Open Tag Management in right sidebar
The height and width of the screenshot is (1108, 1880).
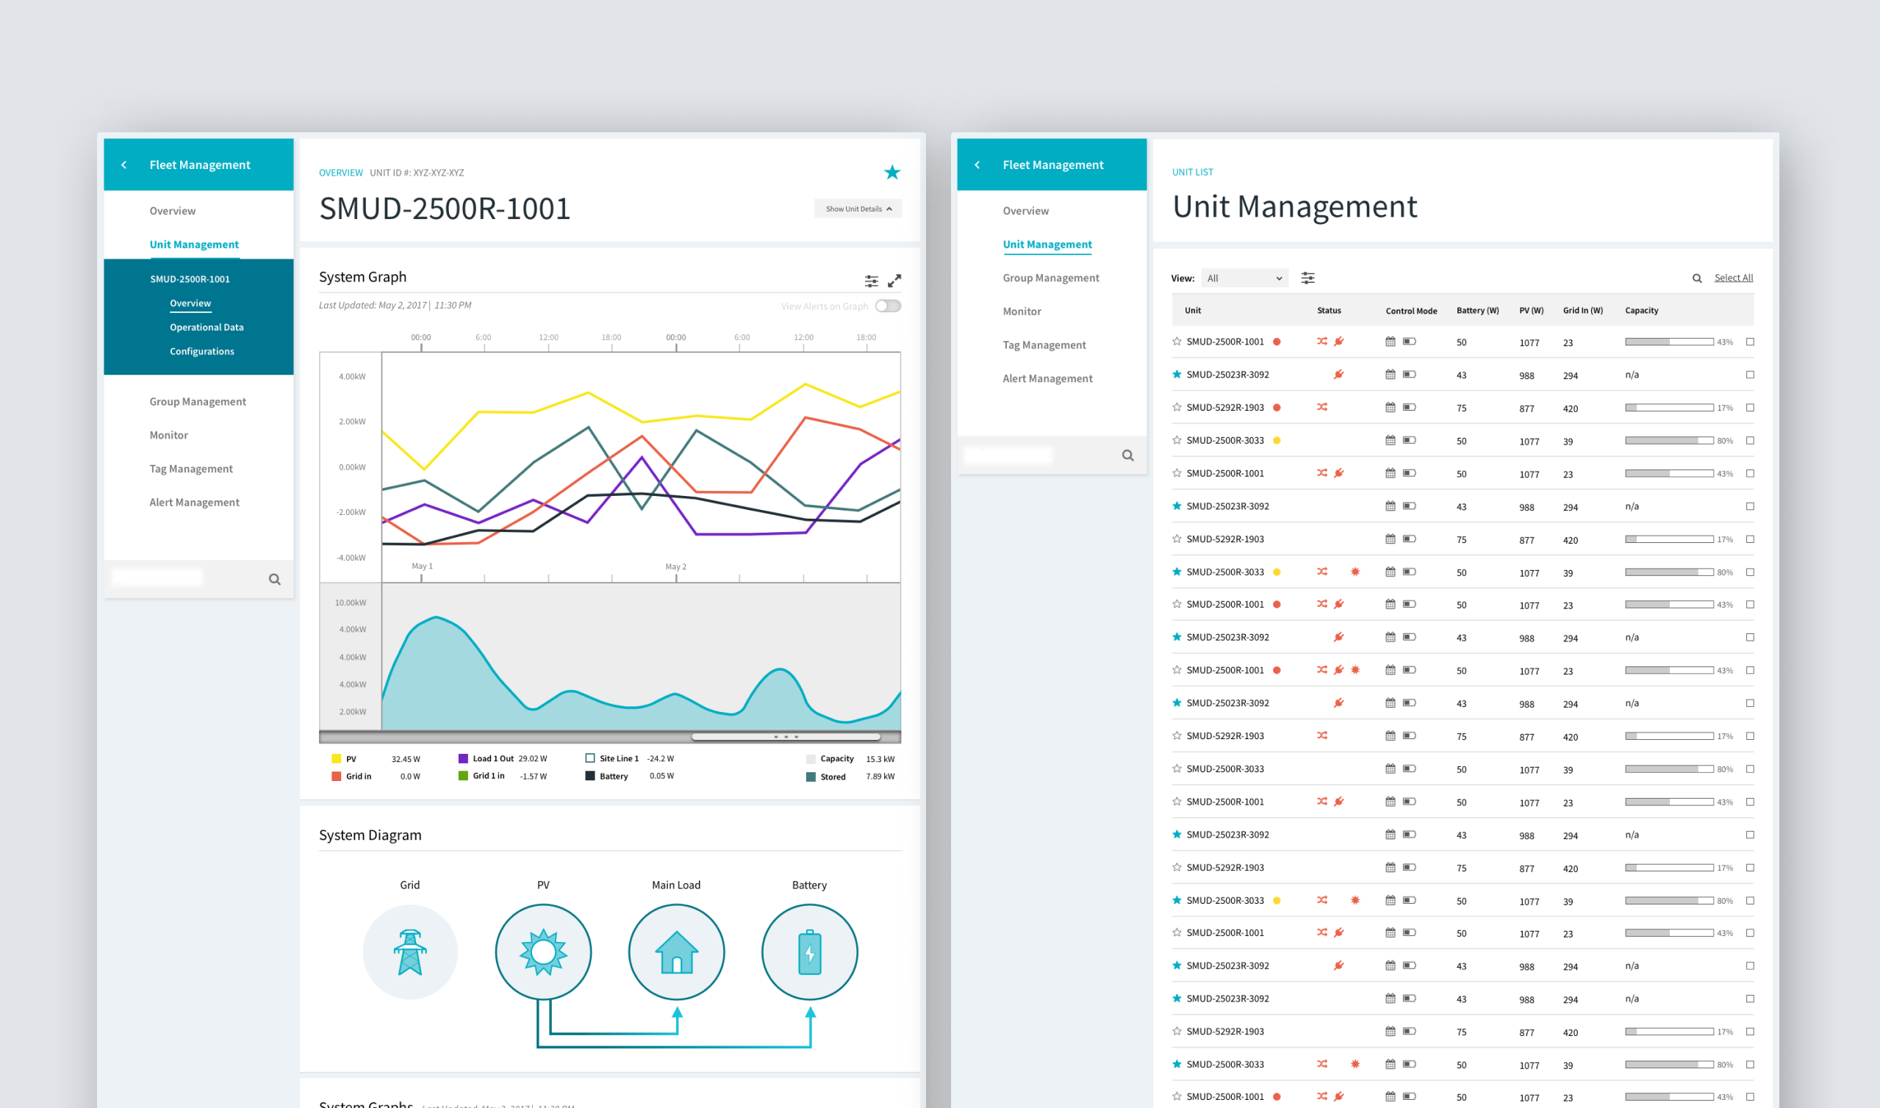[x=1044, y=345]
